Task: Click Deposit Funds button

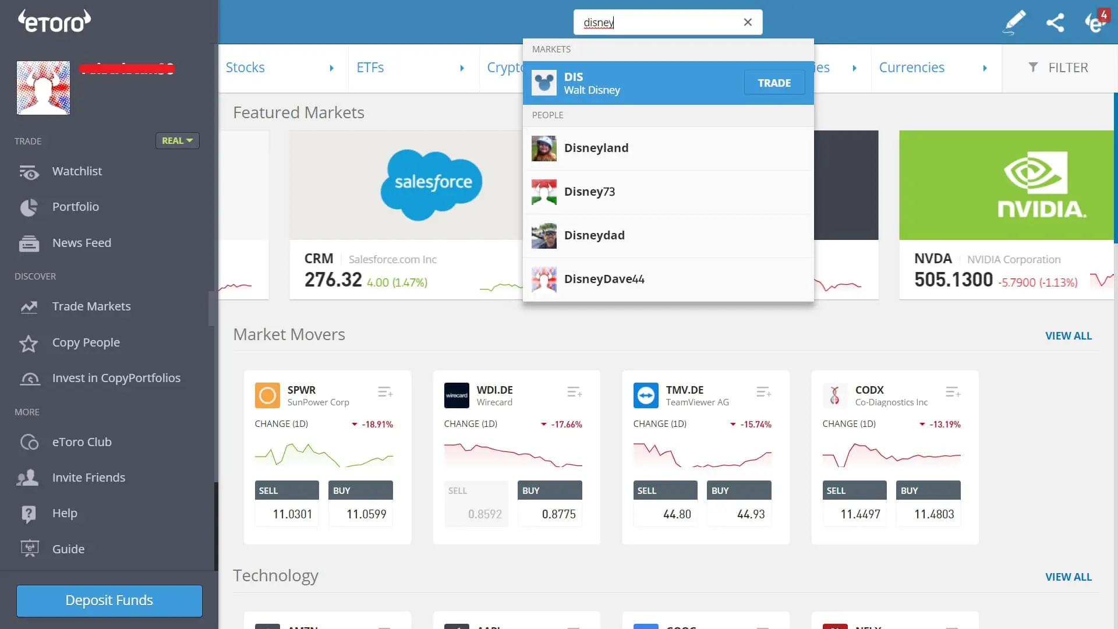Action: point(109,600)
